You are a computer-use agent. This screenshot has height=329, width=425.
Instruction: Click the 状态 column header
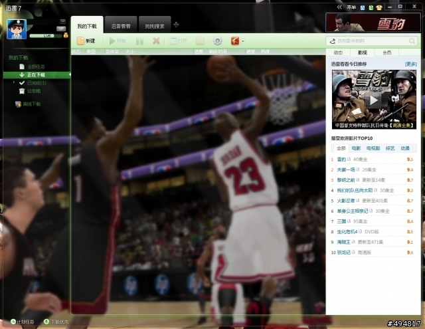pyautogui.click(x=76, y=52)
